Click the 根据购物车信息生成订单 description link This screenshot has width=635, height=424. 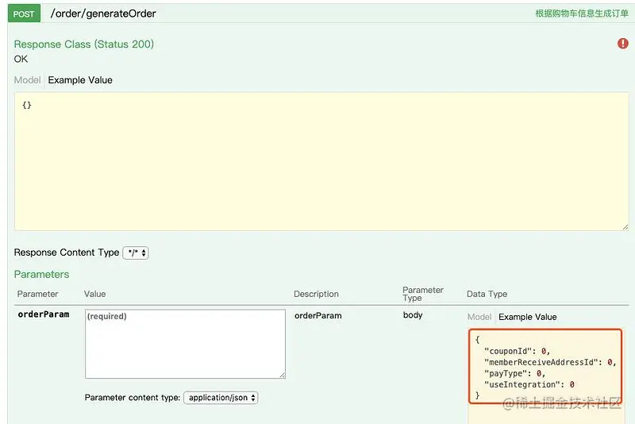(x=582, y=13)
